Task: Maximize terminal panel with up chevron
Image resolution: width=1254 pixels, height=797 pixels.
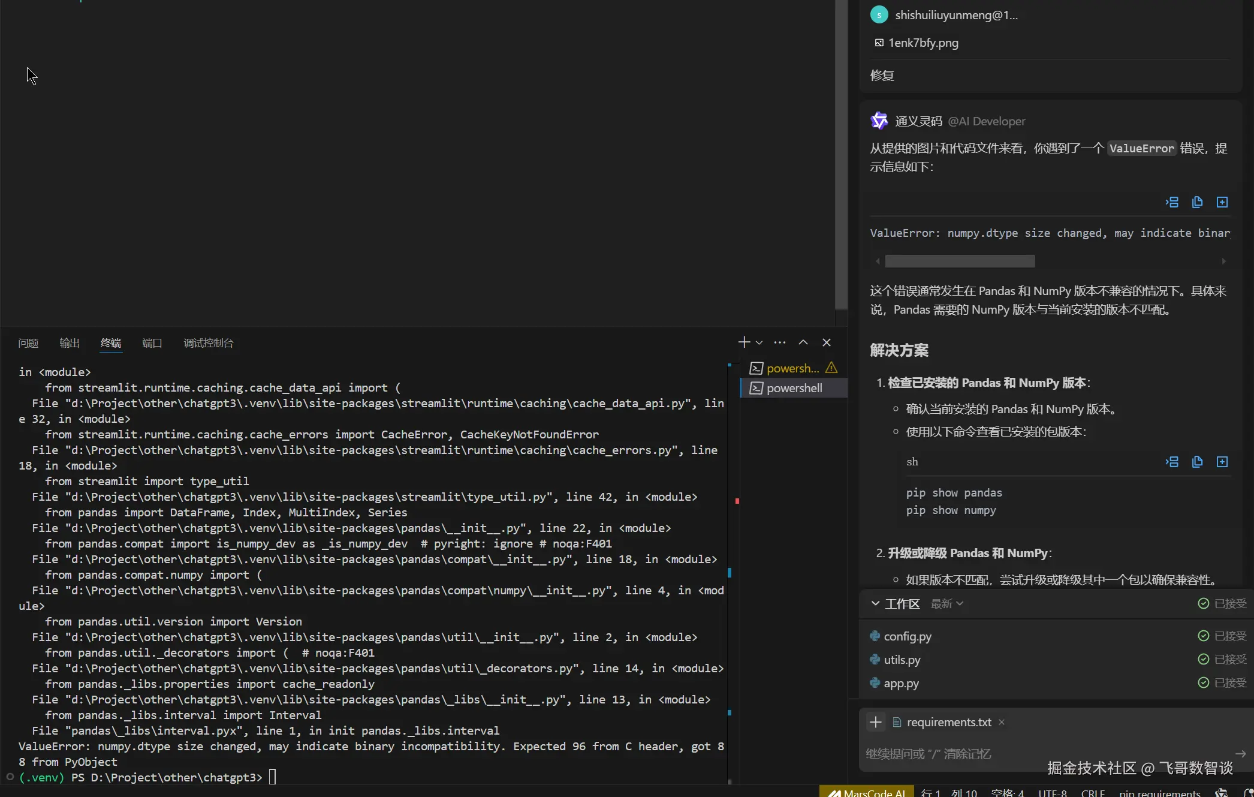Action: click(803, 342)
